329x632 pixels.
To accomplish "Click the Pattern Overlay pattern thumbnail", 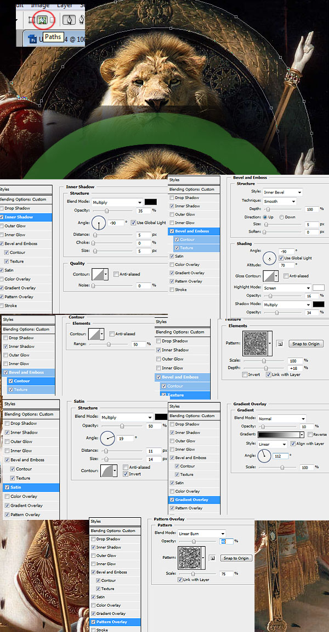I will (189, 558).
